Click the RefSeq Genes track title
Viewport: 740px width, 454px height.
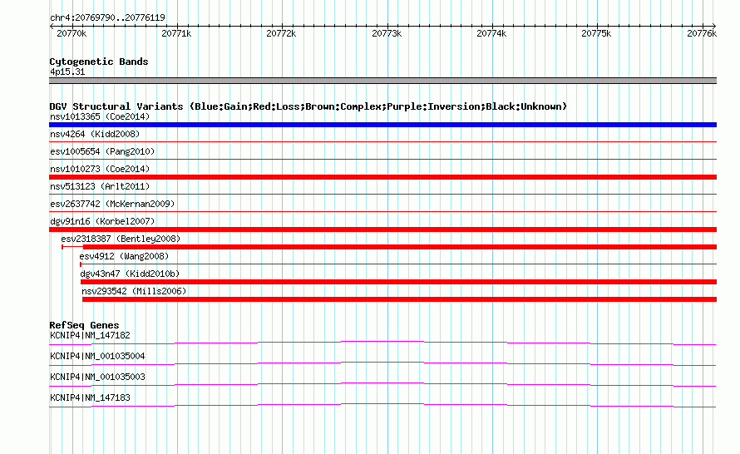pos(84,325)
